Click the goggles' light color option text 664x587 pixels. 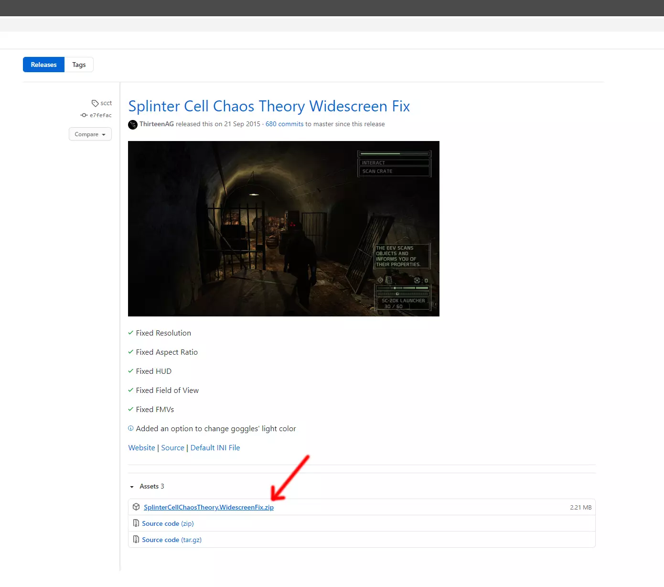point(216,429)
